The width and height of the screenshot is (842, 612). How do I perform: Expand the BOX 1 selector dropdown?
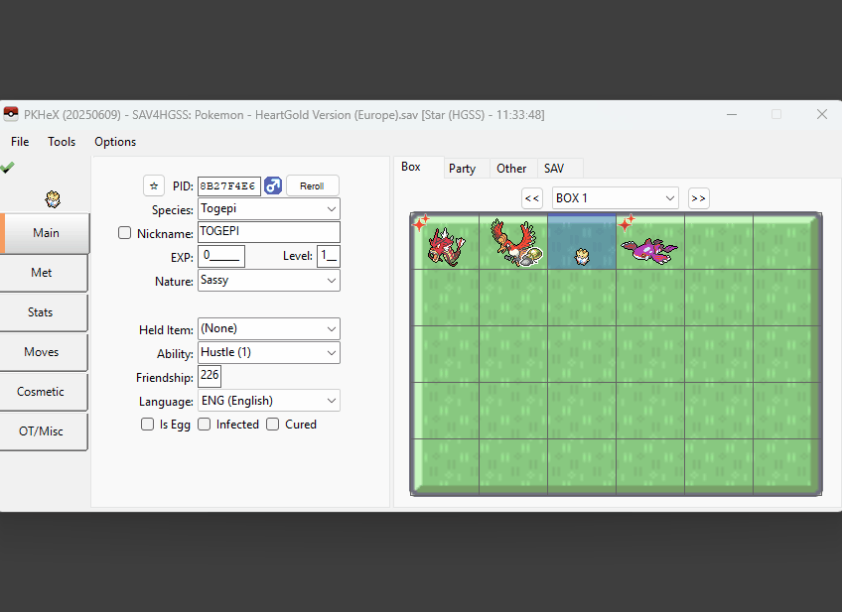tap(616, 198)
